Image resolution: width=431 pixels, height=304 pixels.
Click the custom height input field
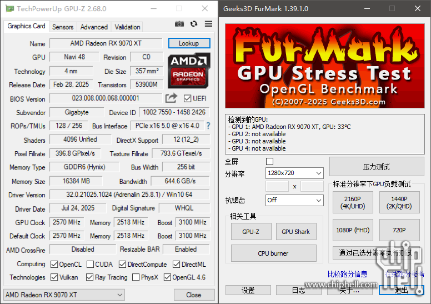312,186
